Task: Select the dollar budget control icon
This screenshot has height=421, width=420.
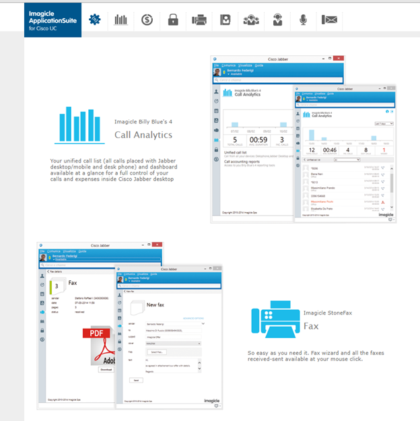Action: pos(147,20)
